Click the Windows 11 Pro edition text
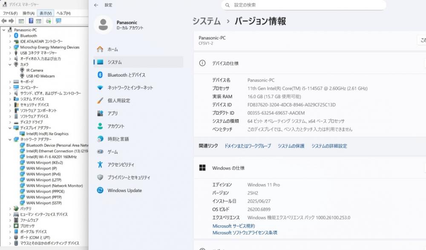Screen dimensions: 426x250 click(x=264, y=185)
